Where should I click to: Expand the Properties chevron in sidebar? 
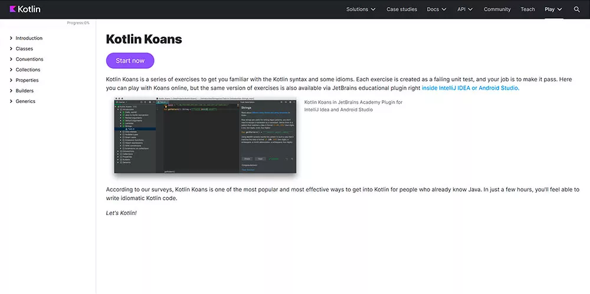point(11,80)
